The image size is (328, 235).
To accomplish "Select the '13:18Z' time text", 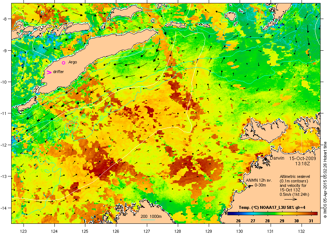I will tap(303, 163).
